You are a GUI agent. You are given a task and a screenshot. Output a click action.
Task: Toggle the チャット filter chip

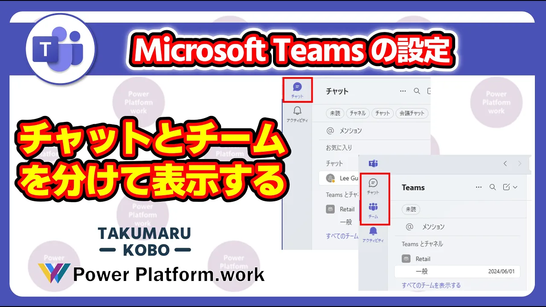[382, 113]
